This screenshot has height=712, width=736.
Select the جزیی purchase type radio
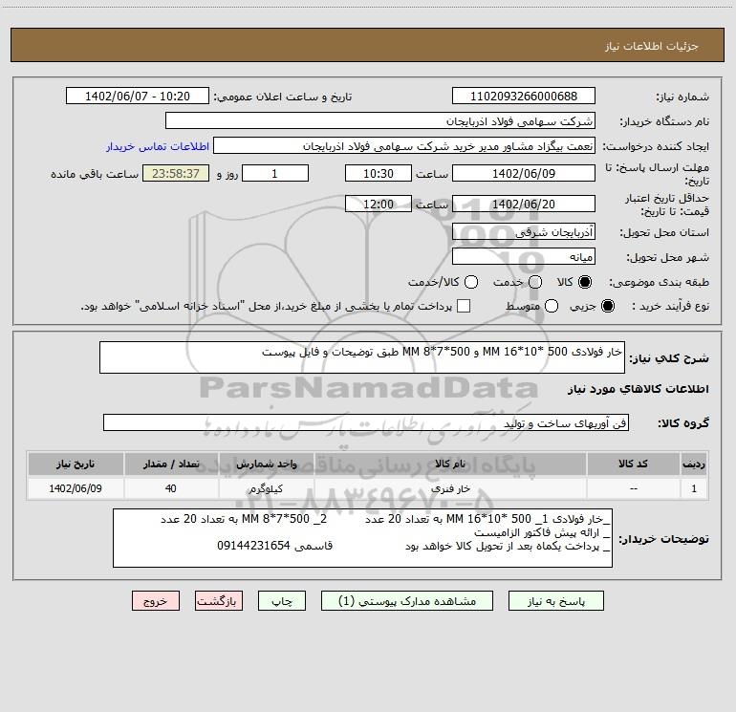(607, 306)
